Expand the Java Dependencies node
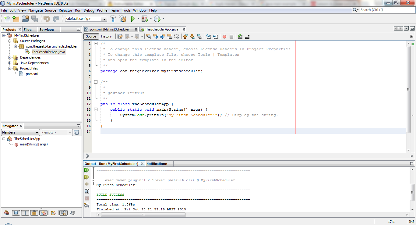Viewport: 416px width, 225px height. click(10, 63)
